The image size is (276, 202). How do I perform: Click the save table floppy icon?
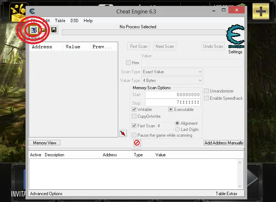click(x=54, y=30)
